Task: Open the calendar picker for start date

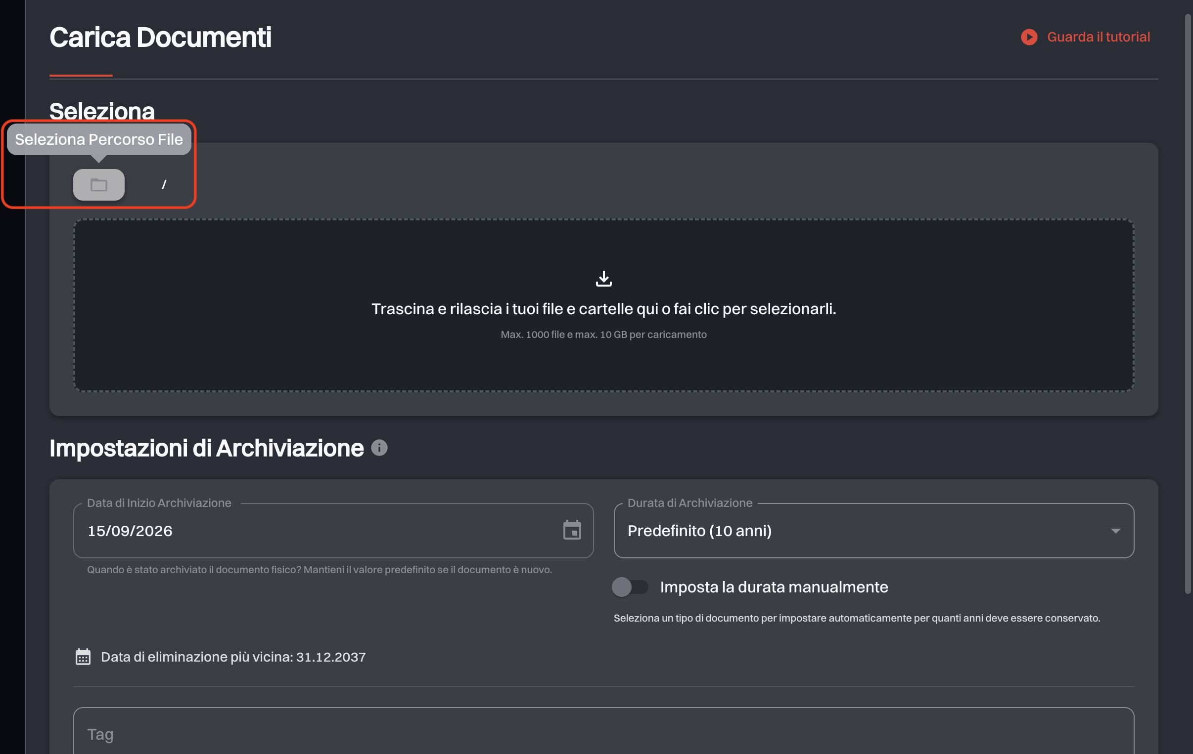Action: 572,530
